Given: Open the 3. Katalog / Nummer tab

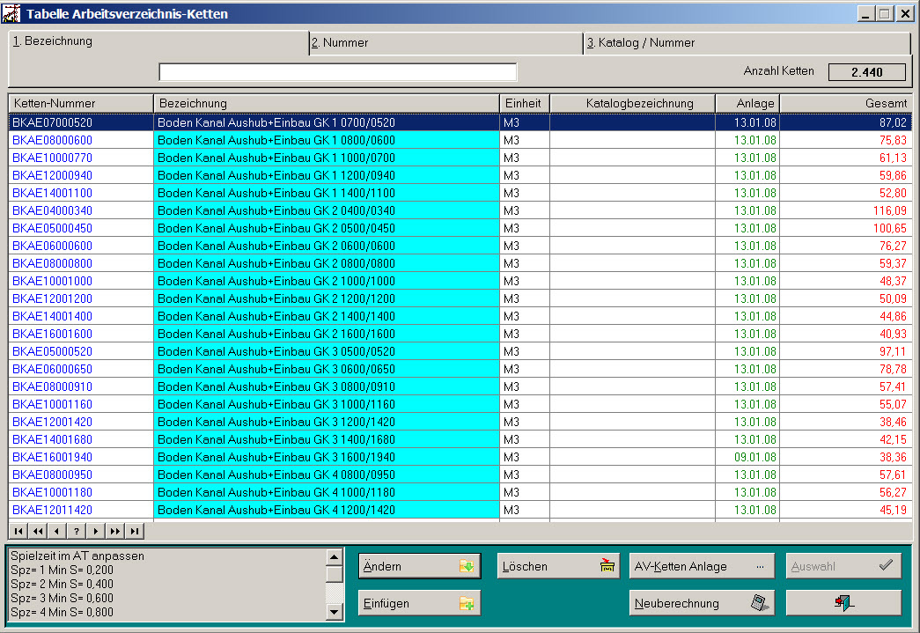Looking at the screenshot, I should (x=745, y=42).
